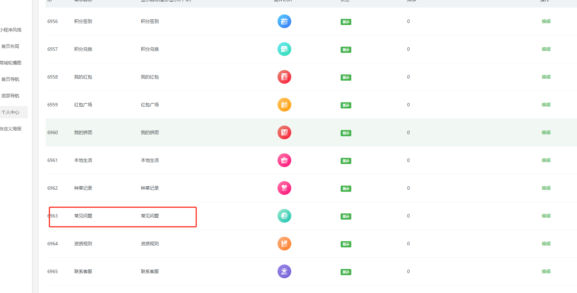Image resolution: width=577 pixels, height=293 pixels.
Task: Click the 我的红包 red envelope icon
Action: (x=284, y=77)
